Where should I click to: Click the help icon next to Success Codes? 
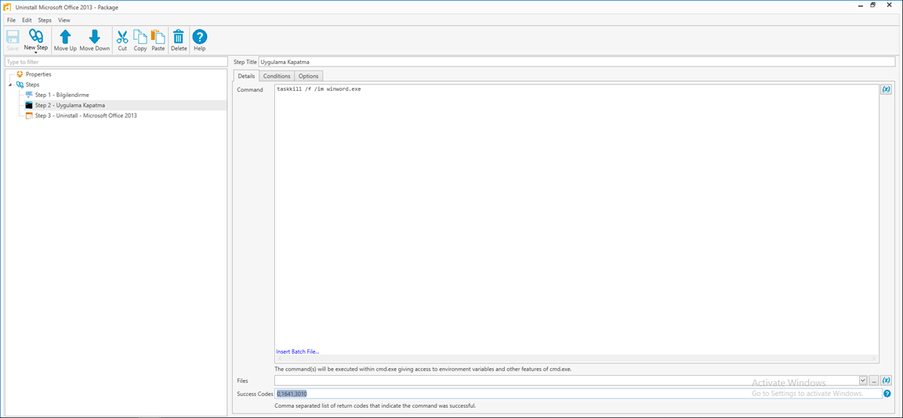coord(887,394)
